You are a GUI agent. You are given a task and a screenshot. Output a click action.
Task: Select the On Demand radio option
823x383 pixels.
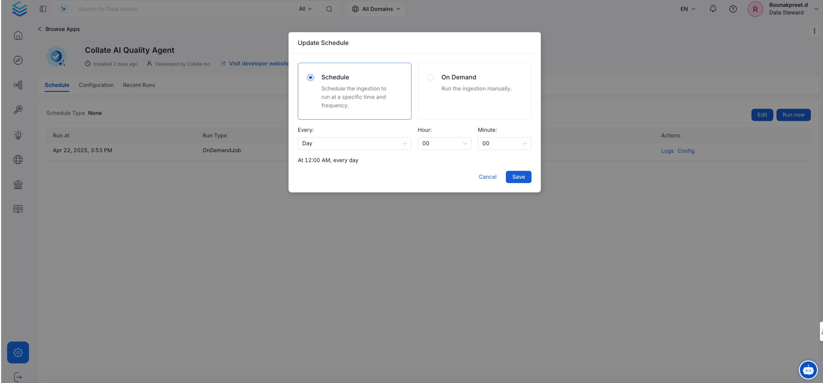pos(430,77)
